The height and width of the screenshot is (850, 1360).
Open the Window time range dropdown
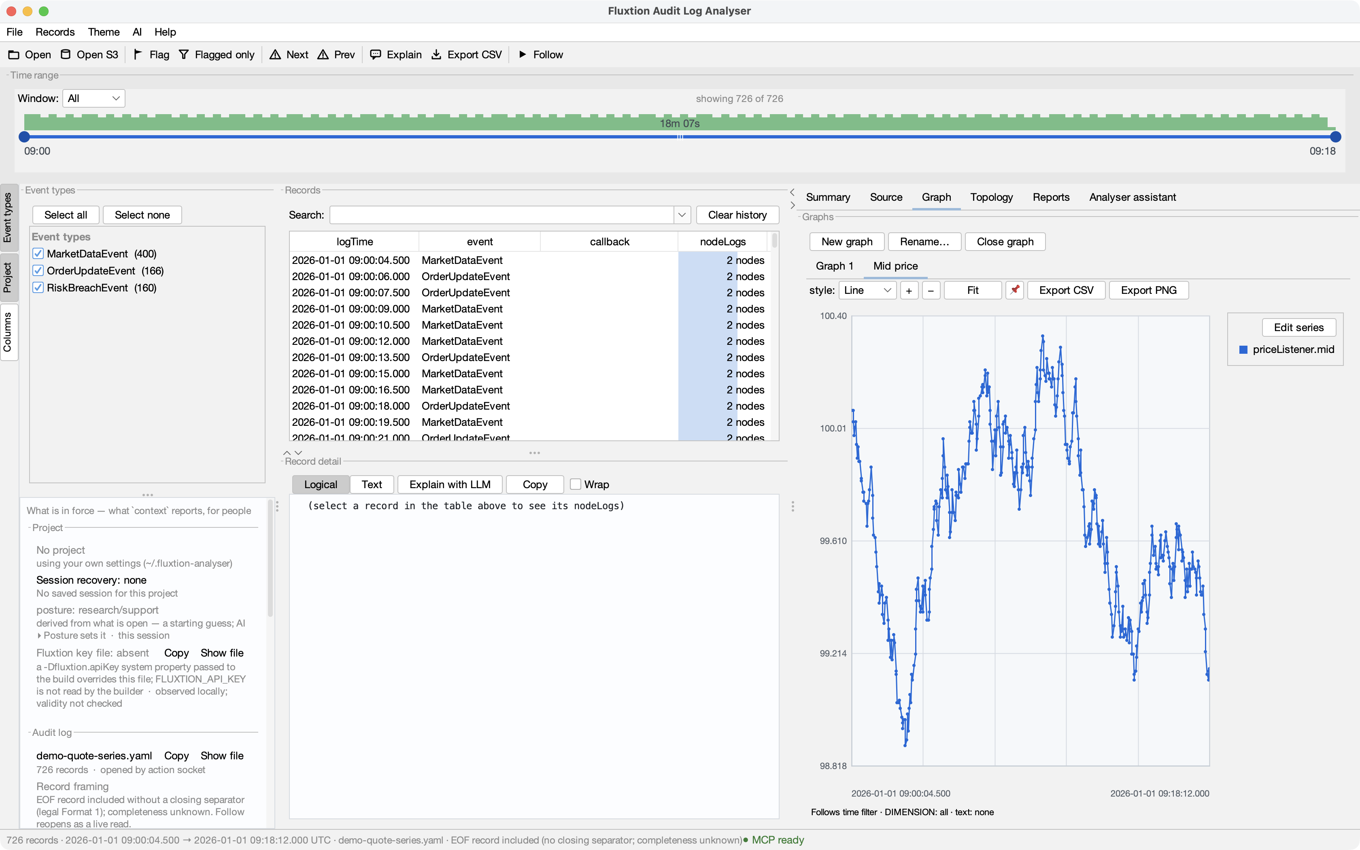(94, 98)
